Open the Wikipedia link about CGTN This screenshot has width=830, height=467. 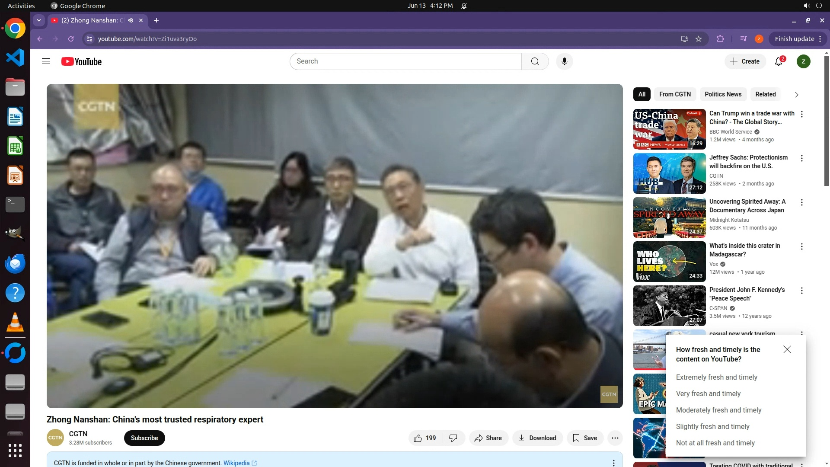pos(236,463)
